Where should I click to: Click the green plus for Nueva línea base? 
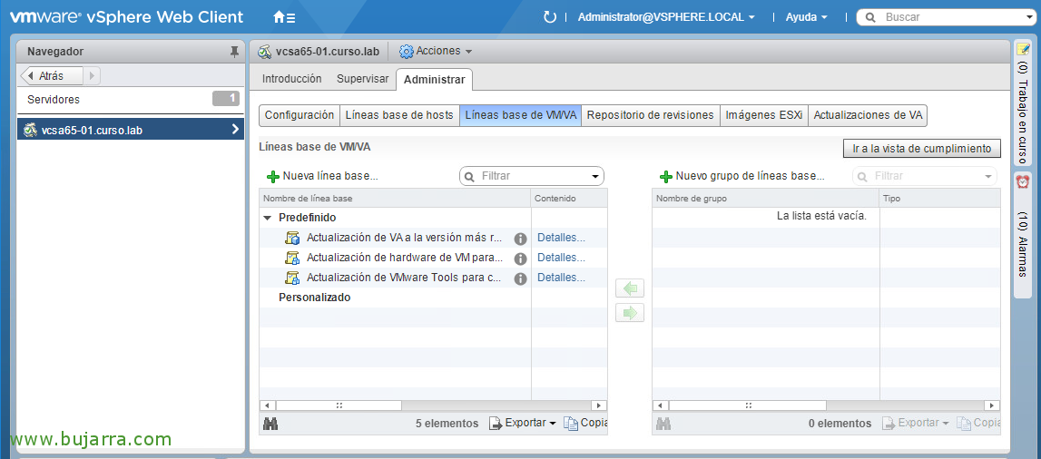(x=273, y=177)
